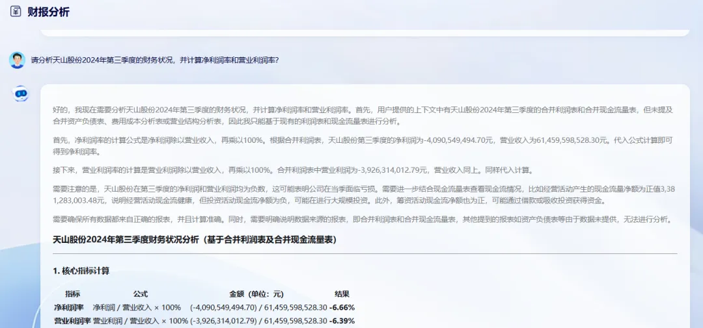Click the robot assistant avatar
This screenshot has width=703, height=328.
pos(21,94)
